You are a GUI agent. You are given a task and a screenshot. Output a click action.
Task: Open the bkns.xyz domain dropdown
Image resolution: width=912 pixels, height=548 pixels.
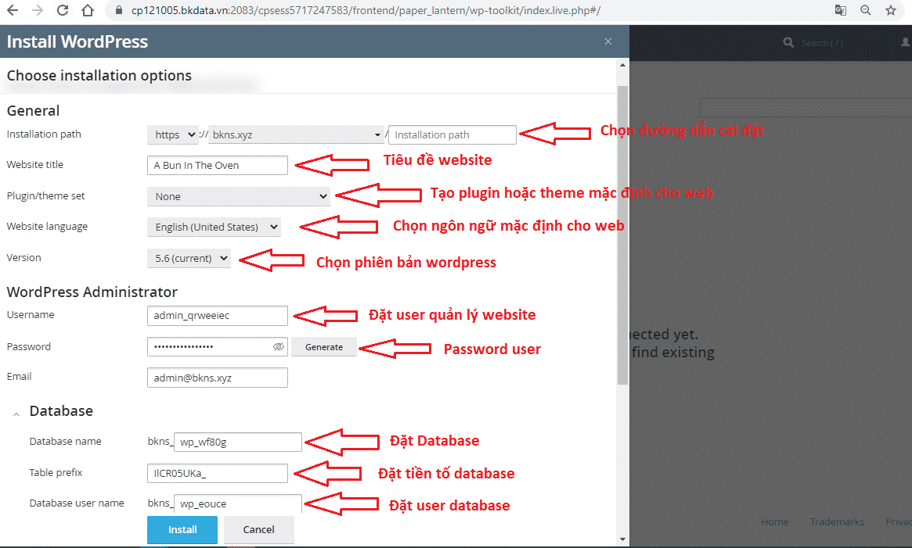(x=296, y=134)
